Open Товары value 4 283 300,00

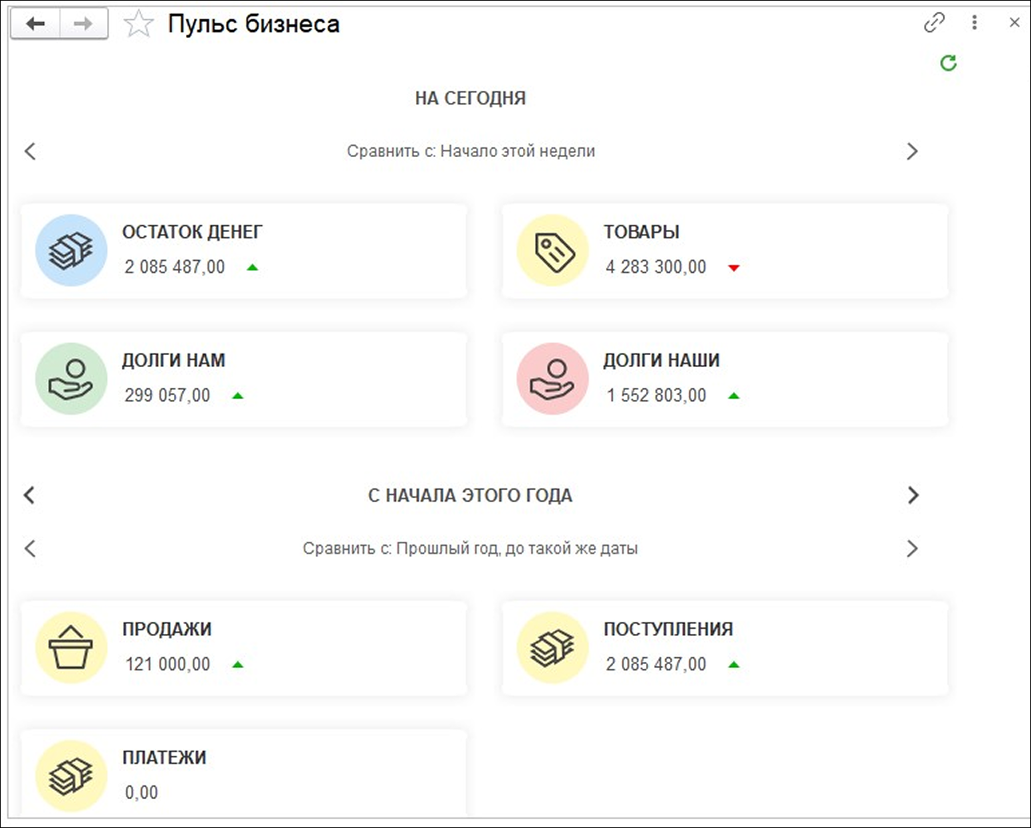point(656,267)
